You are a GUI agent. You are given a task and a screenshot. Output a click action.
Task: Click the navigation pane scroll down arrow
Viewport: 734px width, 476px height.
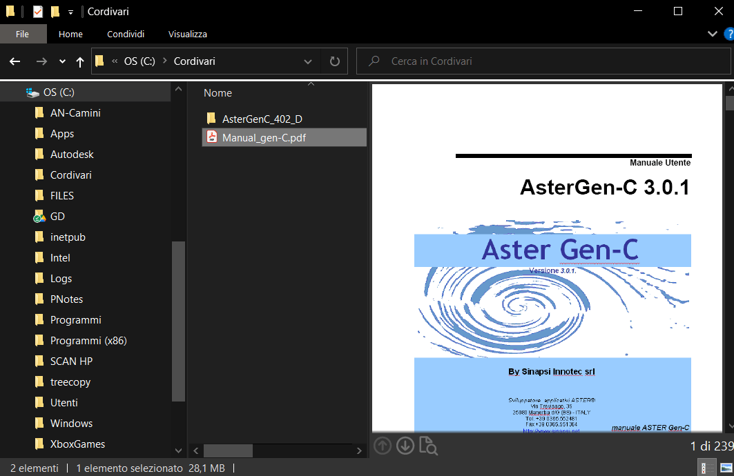pos(178,450)
